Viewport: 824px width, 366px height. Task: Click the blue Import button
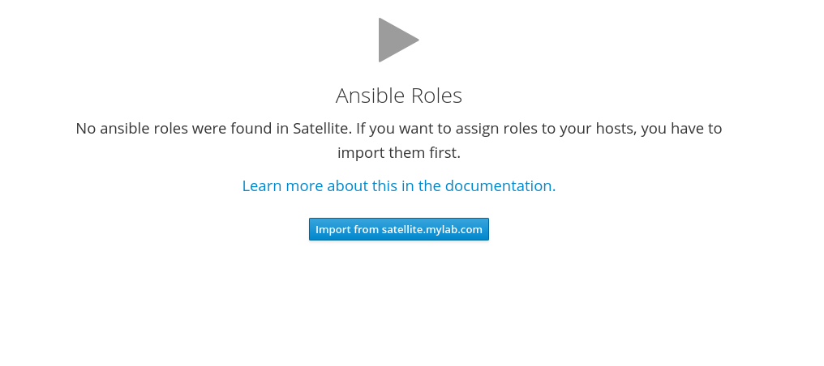click(399, 229)
